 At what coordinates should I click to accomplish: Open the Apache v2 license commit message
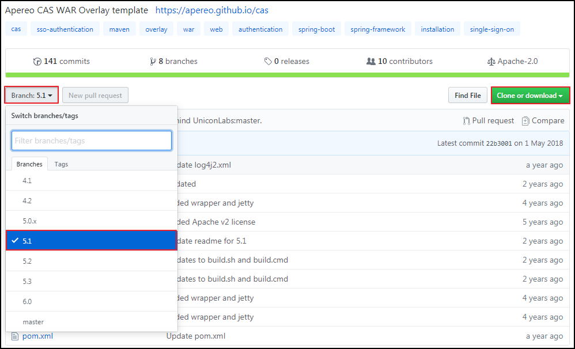[217, 222]
